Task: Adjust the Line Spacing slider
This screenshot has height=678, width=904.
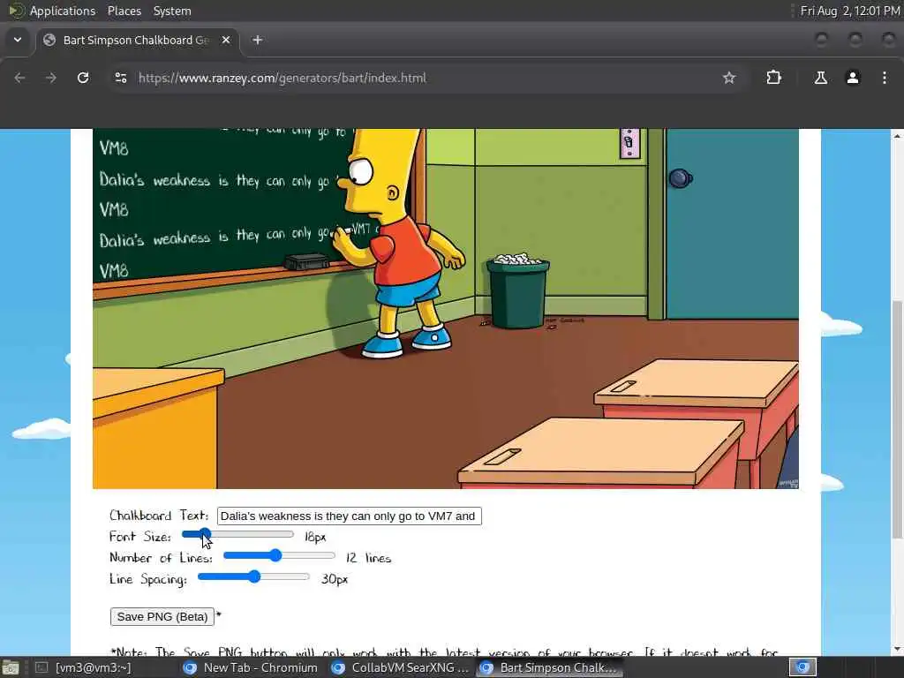Action: [x=253, y=576]
